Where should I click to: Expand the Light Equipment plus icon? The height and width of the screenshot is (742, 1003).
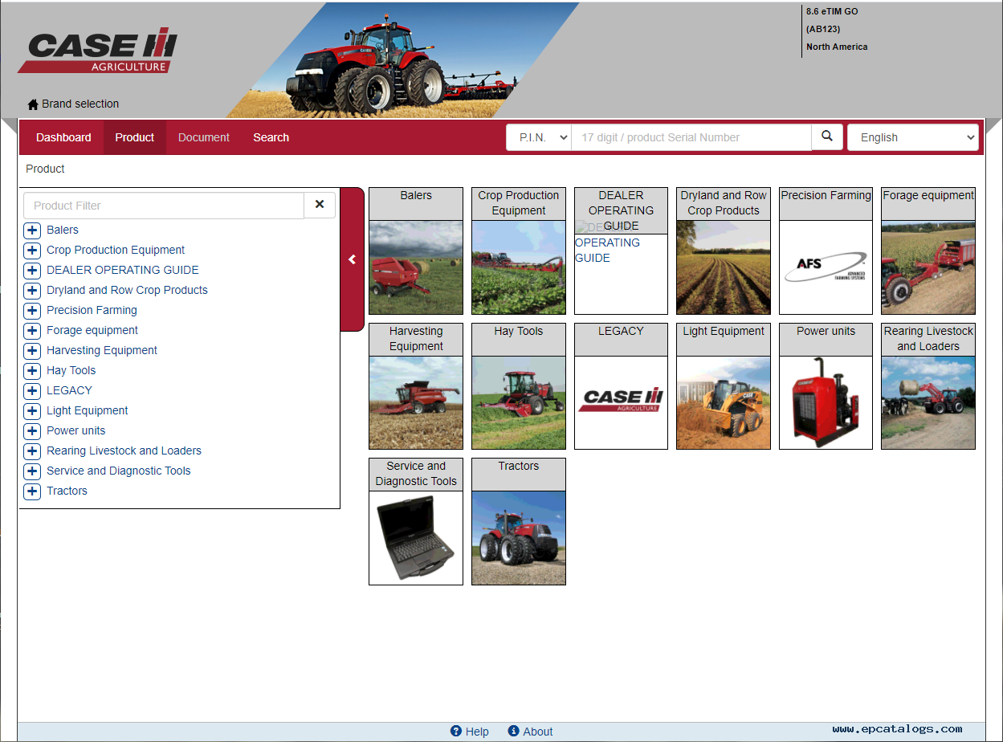point(32,410)
